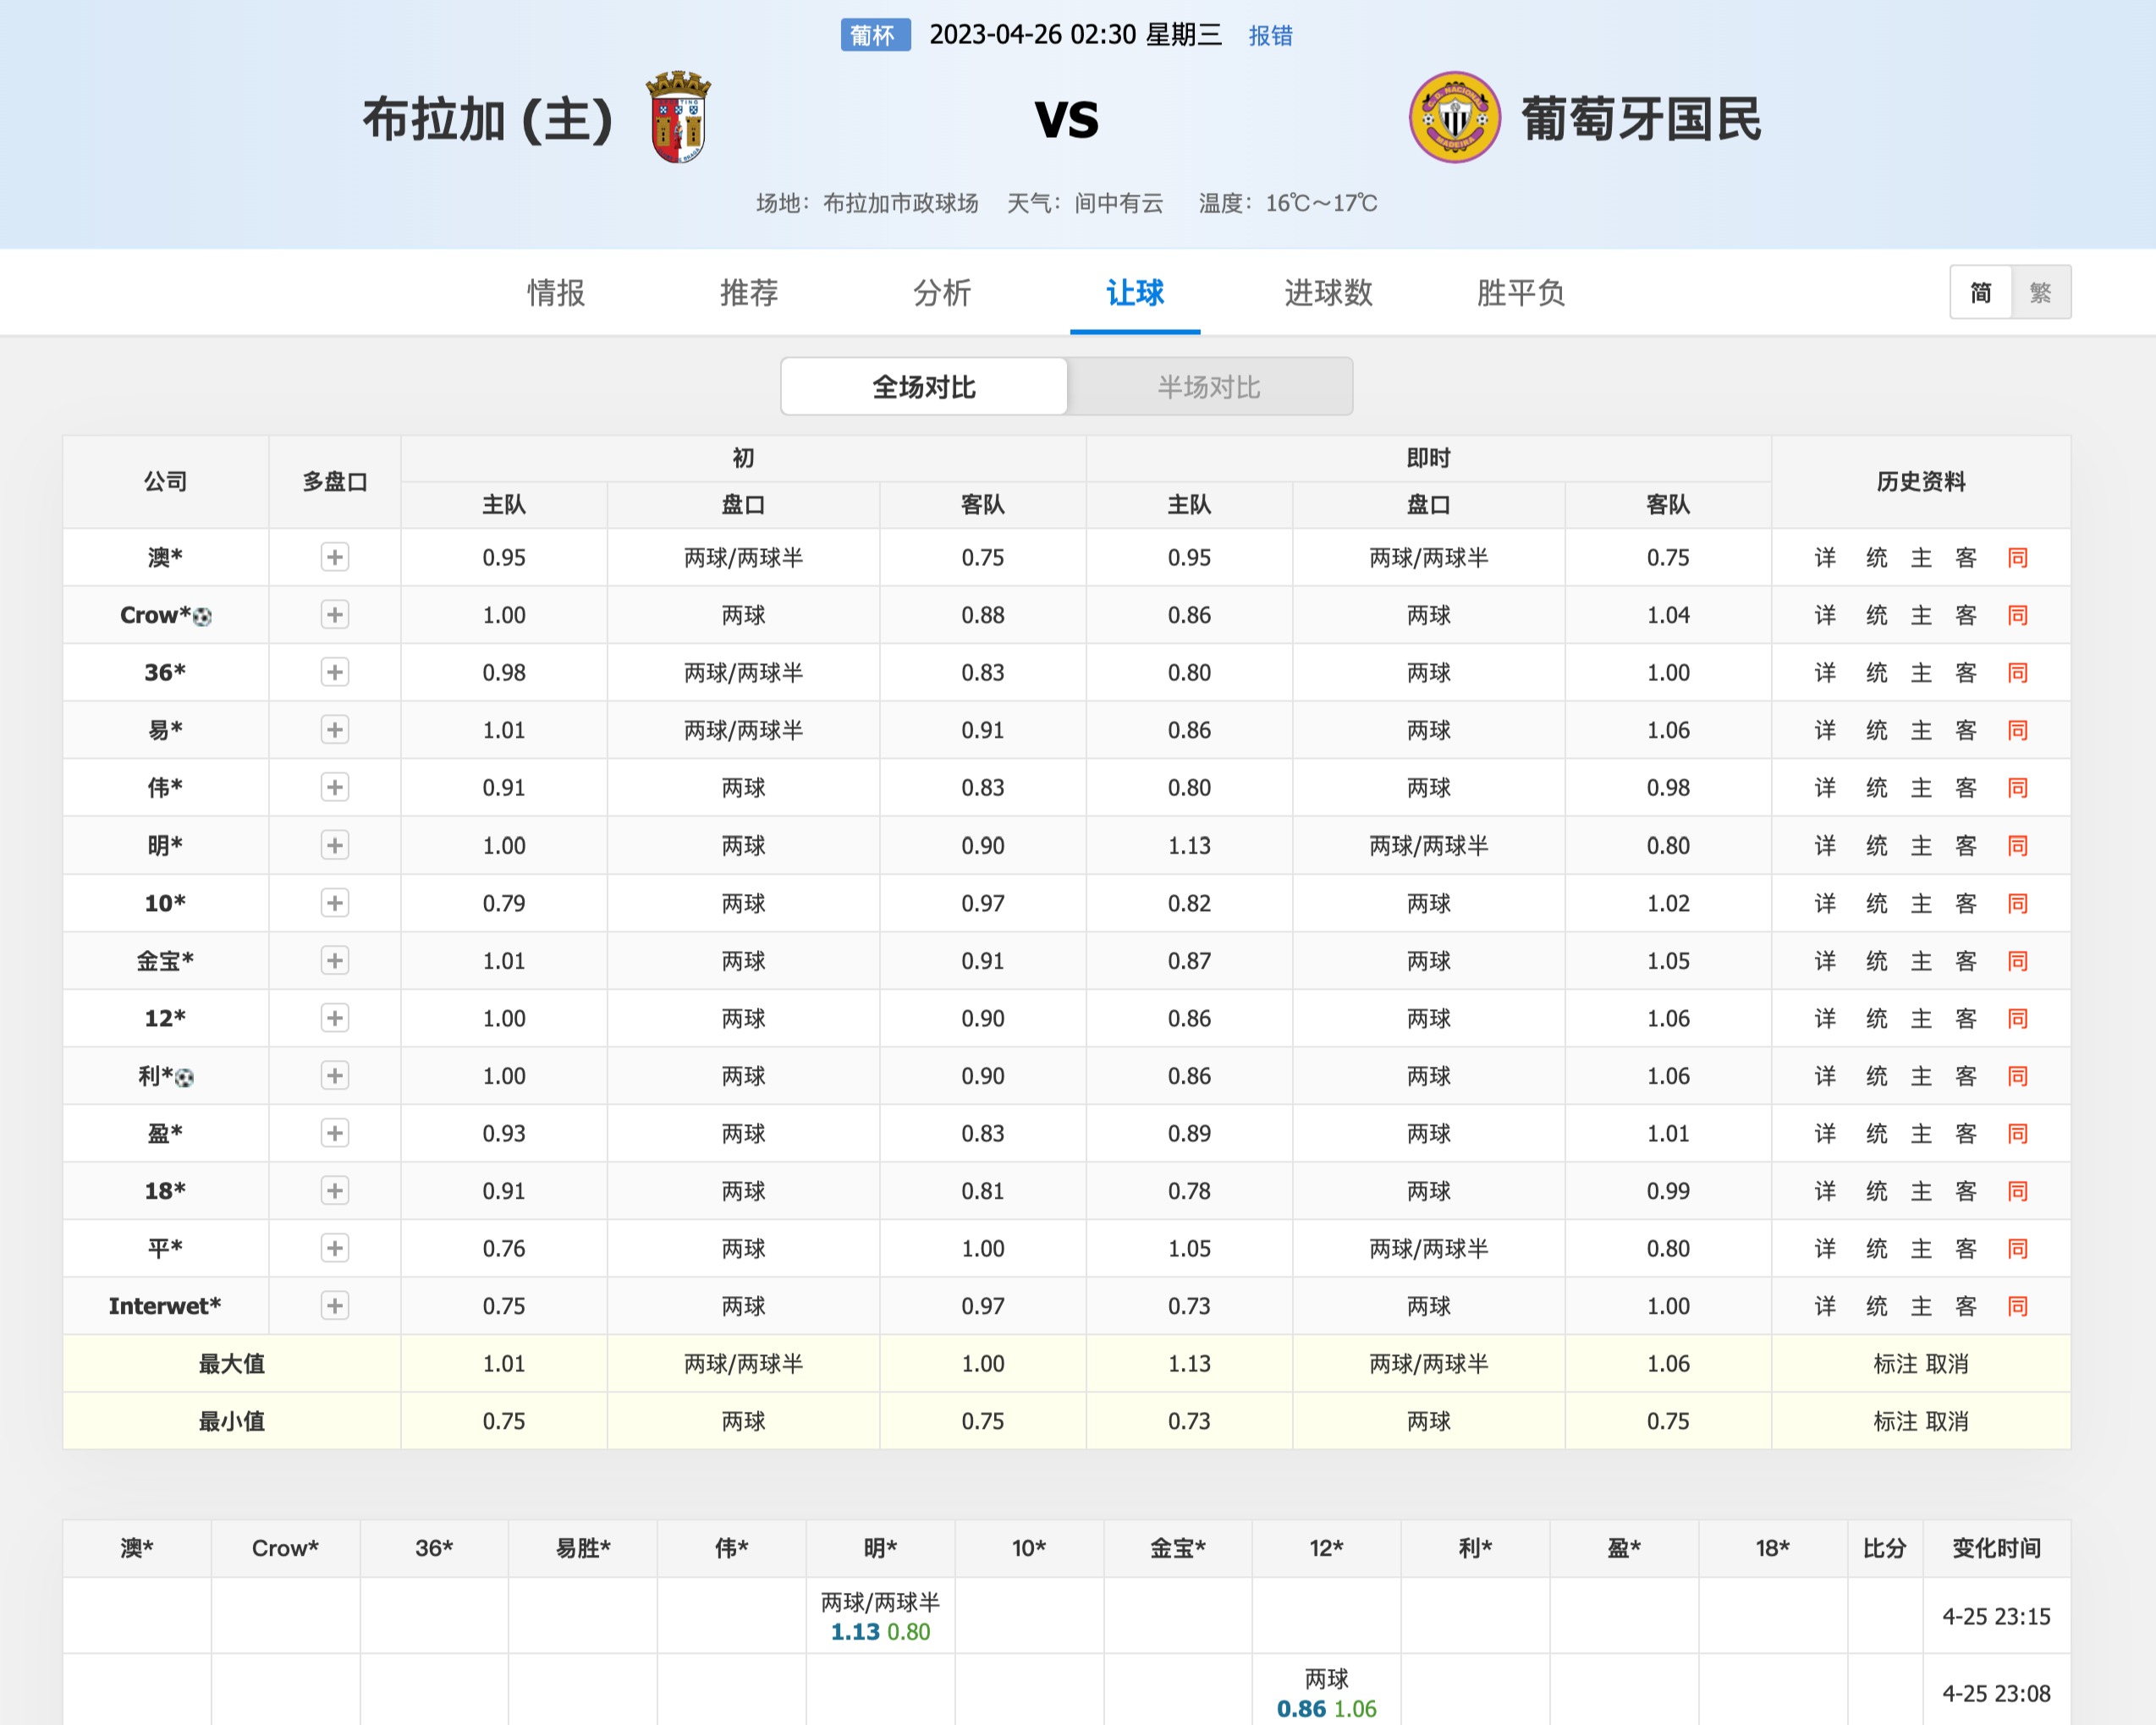Image resolution: width=2156 pixels, height=1725 pixels.
Task: Open the 推荐 tab
Action: point(749,293)
